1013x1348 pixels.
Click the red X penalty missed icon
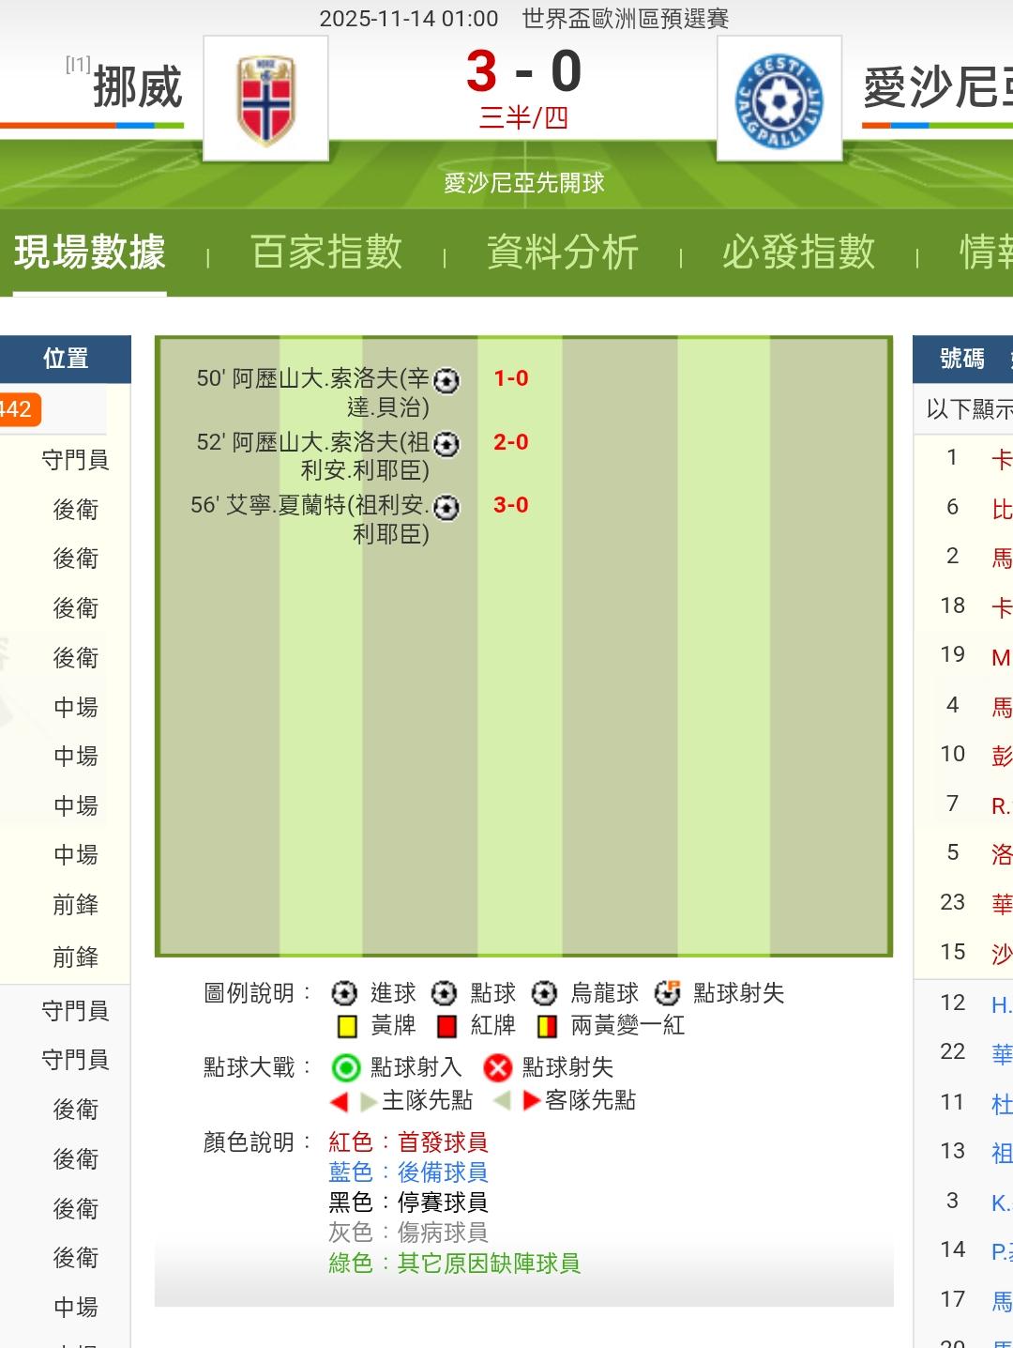(x=498, y=1067)
